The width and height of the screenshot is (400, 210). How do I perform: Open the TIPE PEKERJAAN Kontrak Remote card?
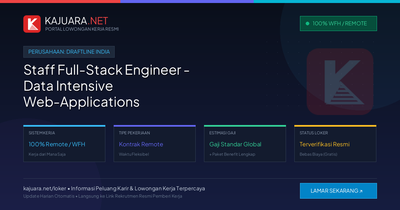pos(155,144)
